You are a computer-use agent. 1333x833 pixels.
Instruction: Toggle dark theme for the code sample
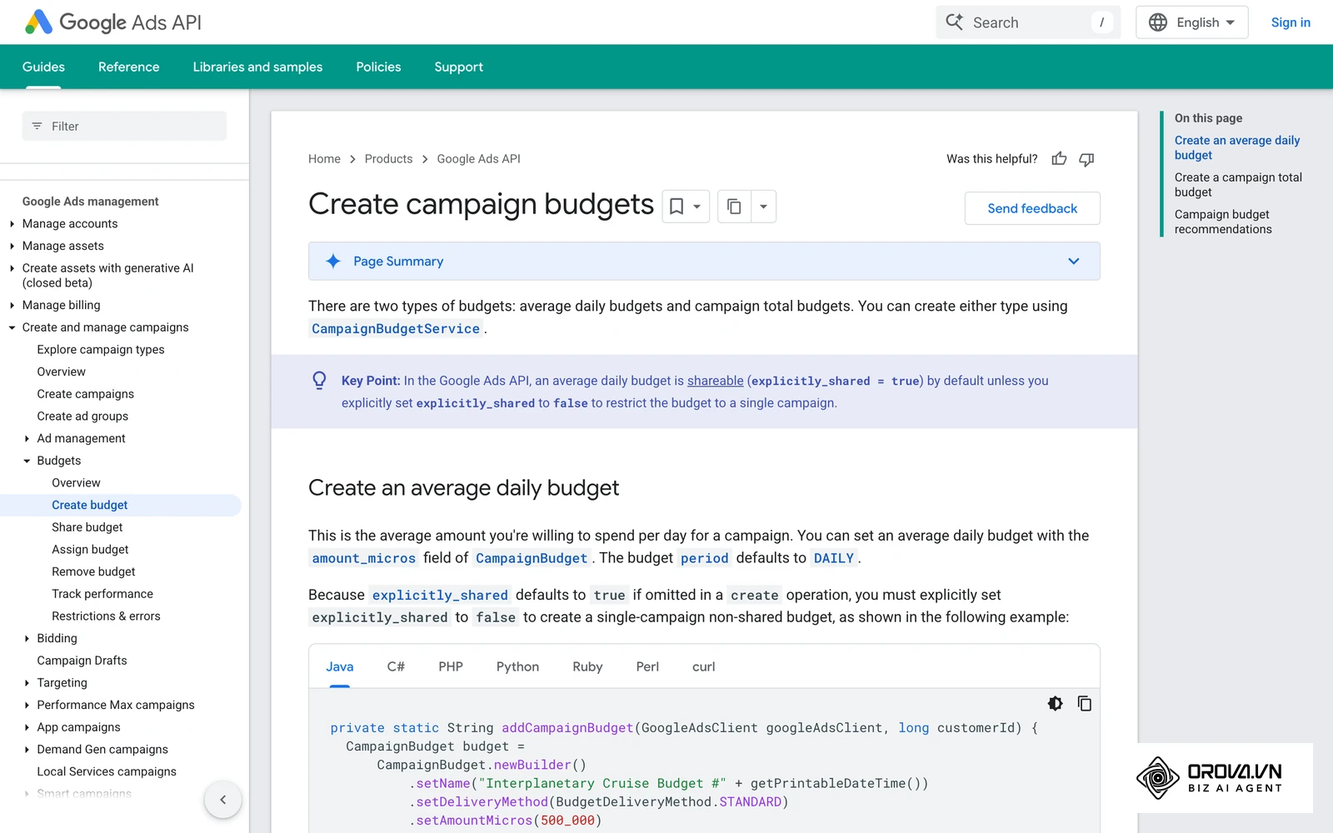1056,704
